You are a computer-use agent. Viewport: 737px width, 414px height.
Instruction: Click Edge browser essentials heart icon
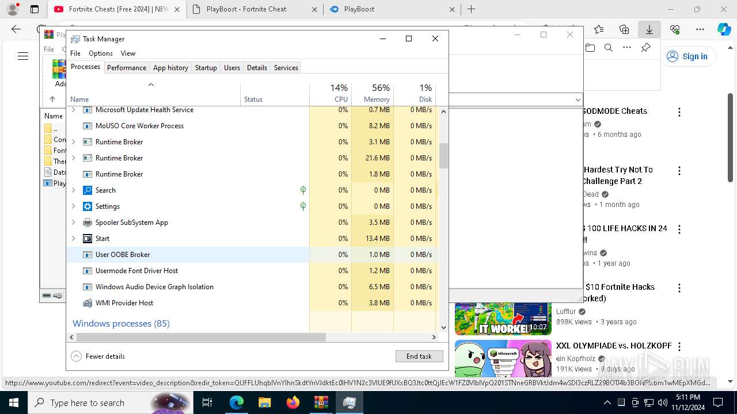pyautogui.click(x=675, y=29)
